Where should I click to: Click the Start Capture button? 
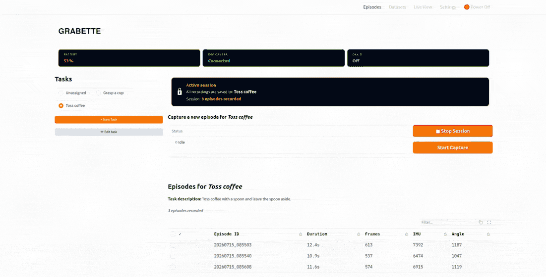click(x=453, y=147)
